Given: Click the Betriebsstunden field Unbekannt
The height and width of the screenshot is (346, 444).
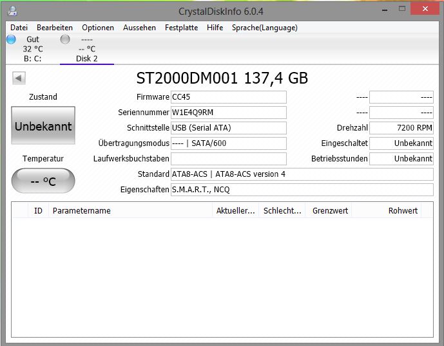Looking at the screenshot, I should coord(401,159).
